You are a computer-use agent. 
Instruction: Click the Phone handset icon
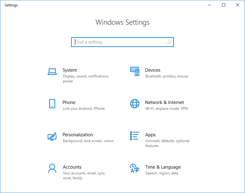click(52, 104)
